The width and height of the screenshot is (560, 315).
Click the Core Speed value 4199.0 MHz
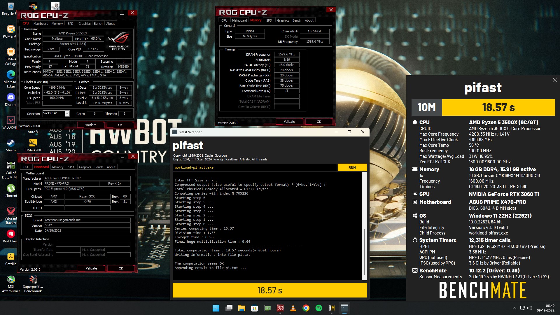57,87
